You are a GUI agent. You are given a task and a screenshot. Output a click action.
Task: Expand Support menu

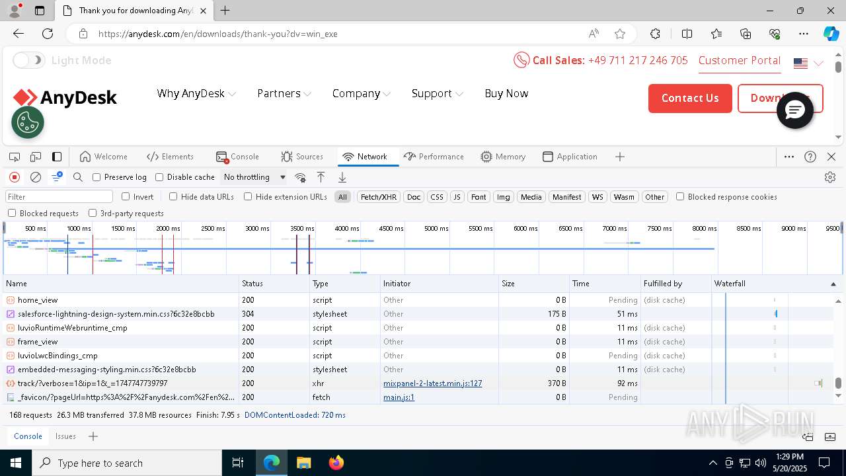click(437, 93)
